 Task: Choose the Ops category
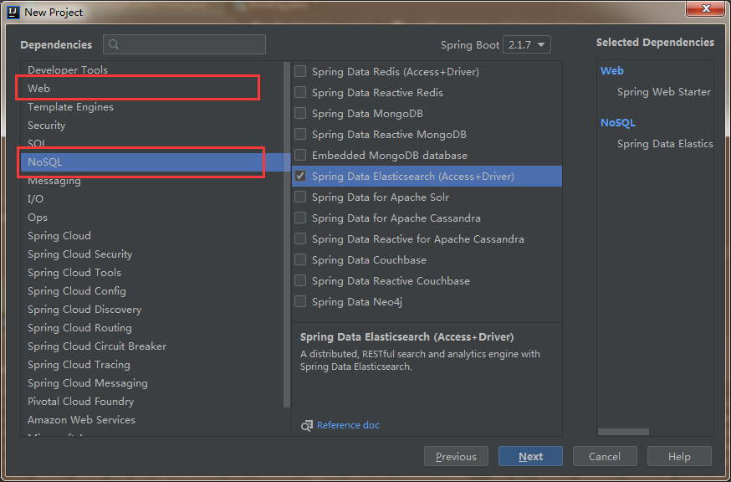tap(152, 218)
